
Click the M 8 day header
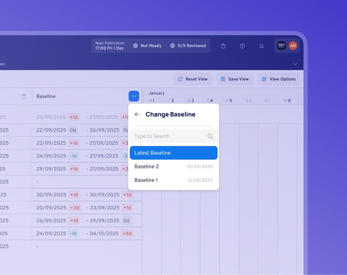coord(287,101)
